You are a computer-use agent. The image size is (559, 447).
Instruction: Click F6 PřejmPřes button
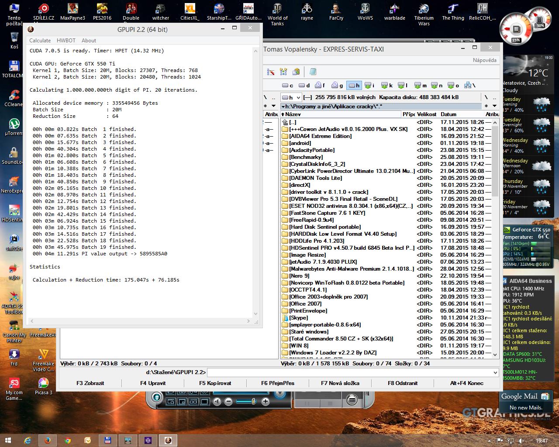(x=278, y=383)
